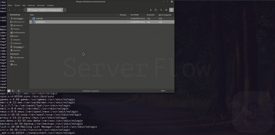Screen dimensions: 275x135
Task: Select the nobody folder
Action: point(39,18)
